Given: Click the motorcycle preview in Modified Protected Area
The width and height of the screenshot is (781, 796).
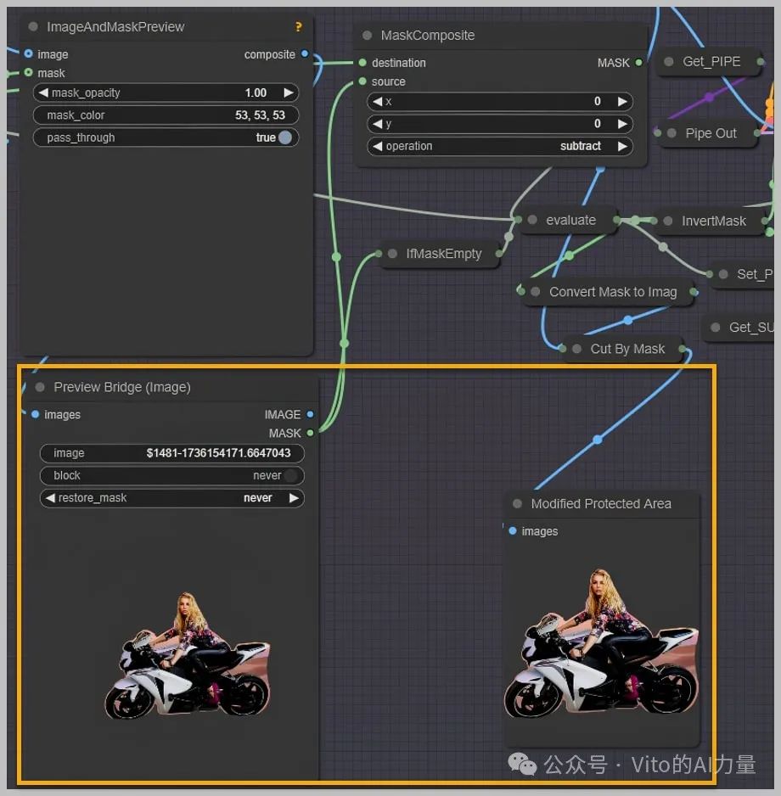Looking at the screenshot, I should (x=601, y=644).
